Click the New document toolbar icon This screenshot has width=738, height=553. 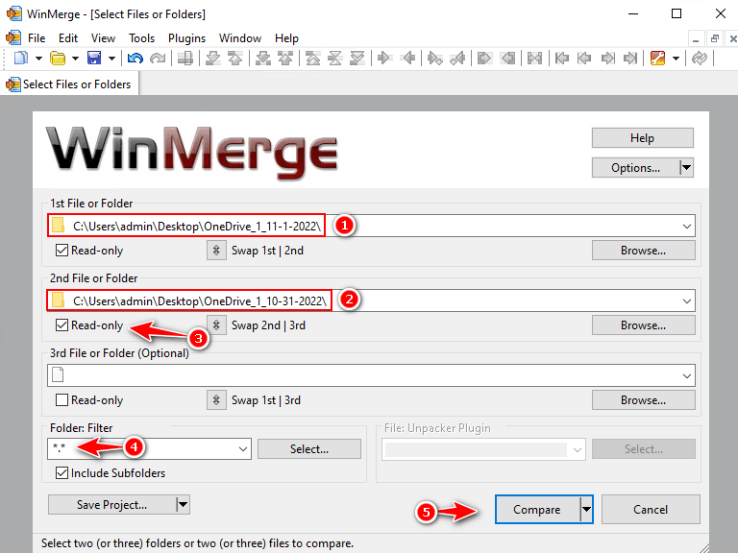tap(21, 59)
